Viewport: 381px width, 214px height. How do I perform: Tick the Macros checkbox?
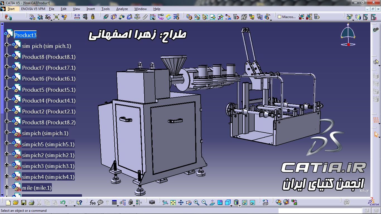(279, 17)
